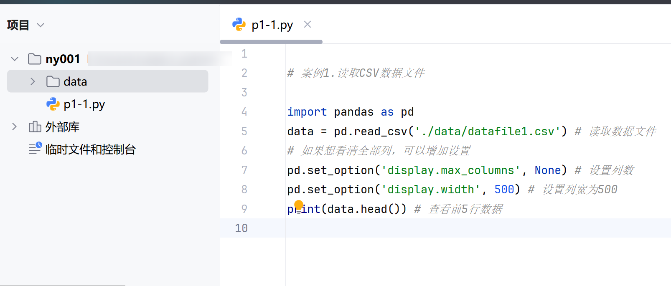Click the empty line 10 in the editor

418,228
